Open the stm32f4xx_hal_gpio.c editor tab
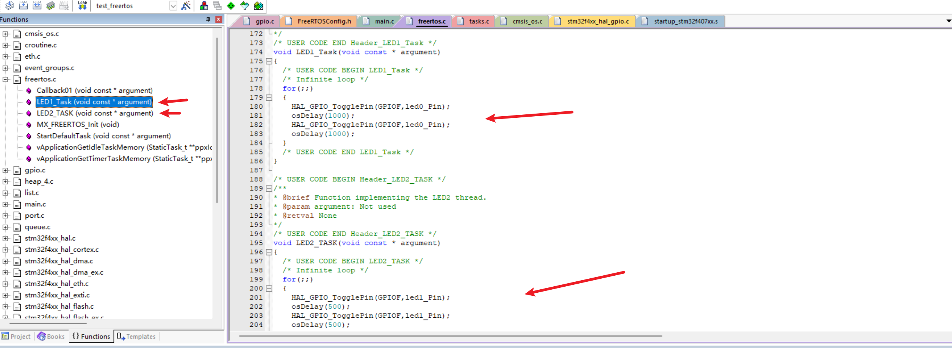Screen dimensions: 952x348 [x=593, y=21]
